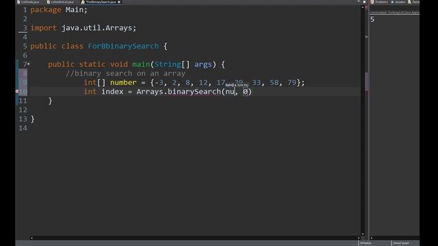Screen dimensions: 438x246
Task: Click the array value -3
Action: click(x=159, y=83)
